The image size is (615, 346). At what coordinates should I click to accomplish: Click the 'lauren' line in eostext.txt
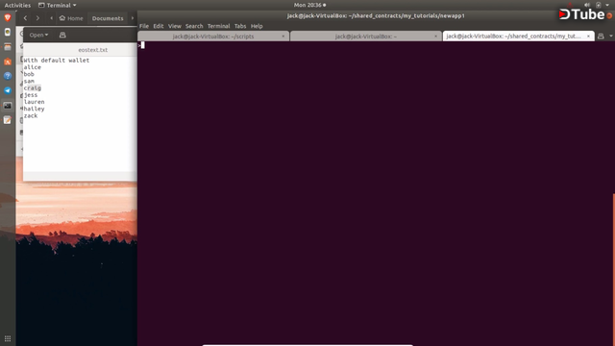(x=35, y=102)
